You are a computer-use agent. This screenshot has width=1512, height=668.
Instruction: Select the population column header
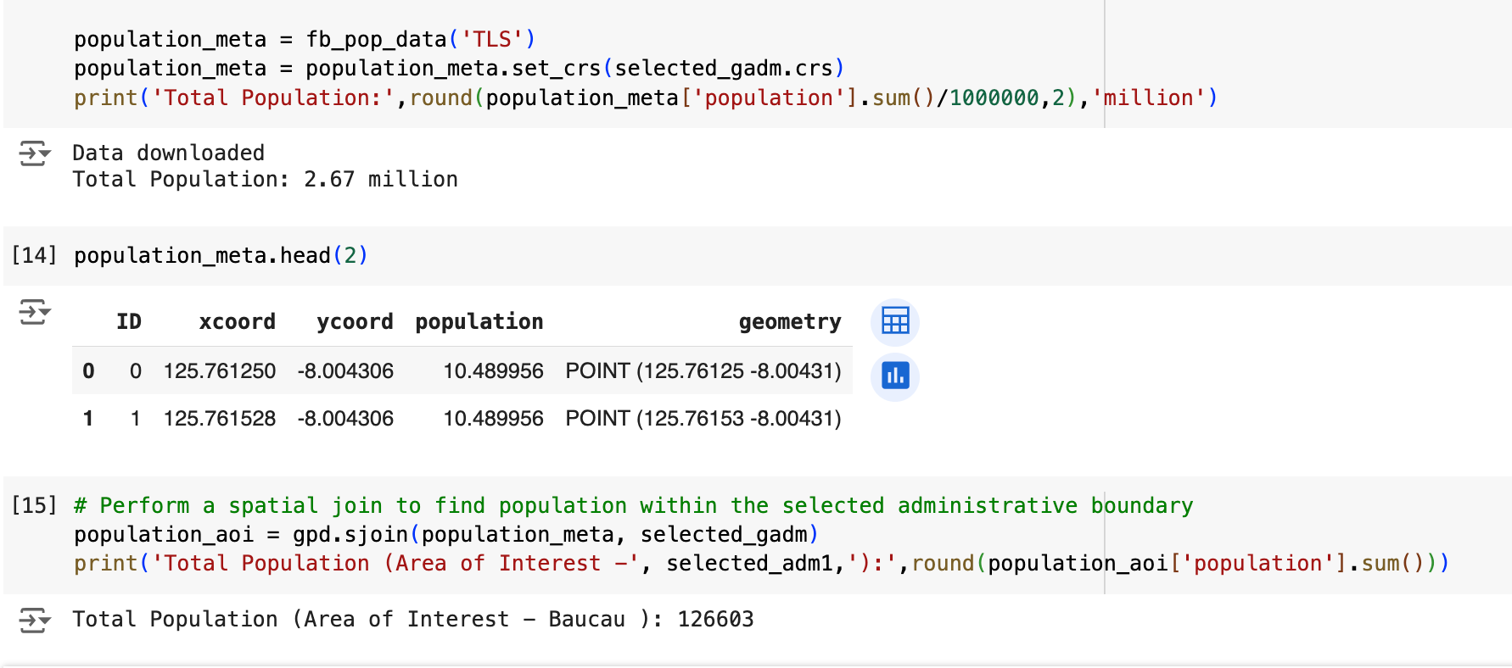pyautogui.click(x=479, y=322)
